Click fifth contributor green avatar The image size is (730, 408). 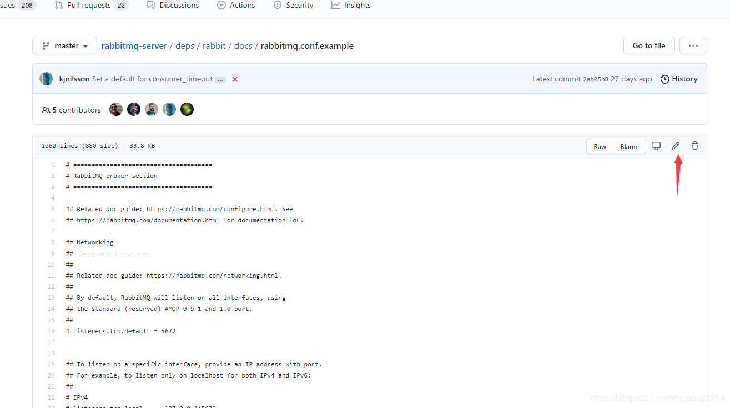187,109
